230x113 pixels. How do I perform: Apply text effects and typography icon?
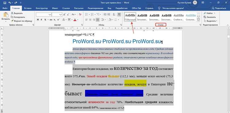(64, 20)
